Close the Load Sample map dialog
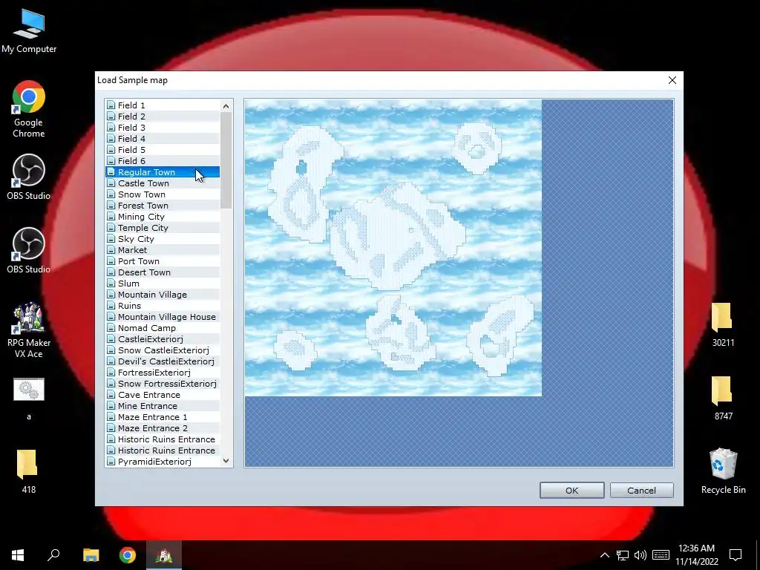The width and height of the screenshot is (760, 570). click(x=672, y=80)
